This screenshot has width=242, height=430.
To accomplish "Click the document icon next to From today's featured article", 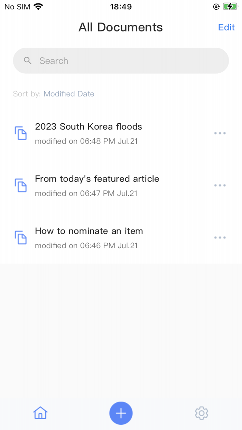I will point(21,185).
